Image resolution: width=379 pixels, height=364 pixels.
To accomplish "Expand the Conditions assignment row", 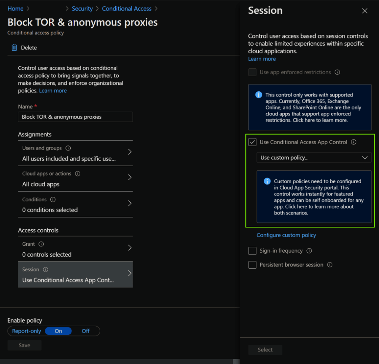I will pos(130,203).
